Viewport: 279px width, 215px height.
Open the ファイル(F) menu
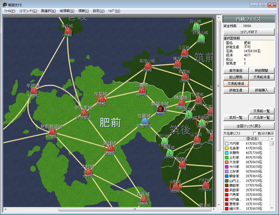coord(10,11)
